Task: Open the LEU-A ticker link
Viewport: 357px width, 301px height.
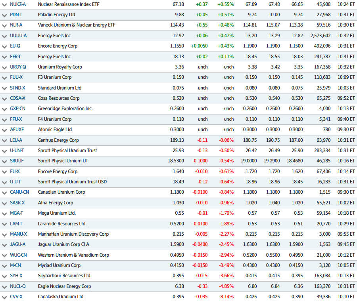Action: (16, 140)
